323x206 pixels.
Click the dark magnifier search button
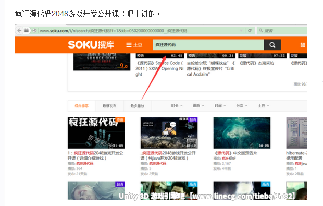[272, 45]
